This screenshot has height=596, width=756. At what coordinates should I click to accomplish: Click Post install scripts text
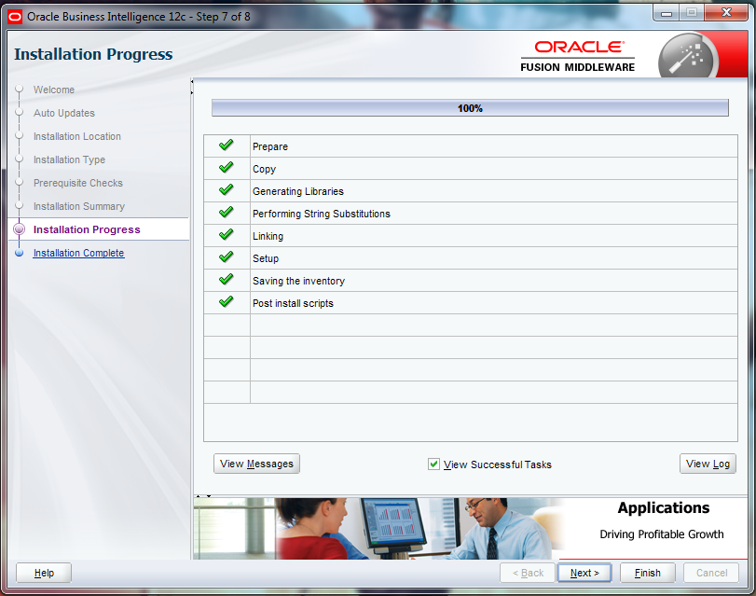(293, 303)
